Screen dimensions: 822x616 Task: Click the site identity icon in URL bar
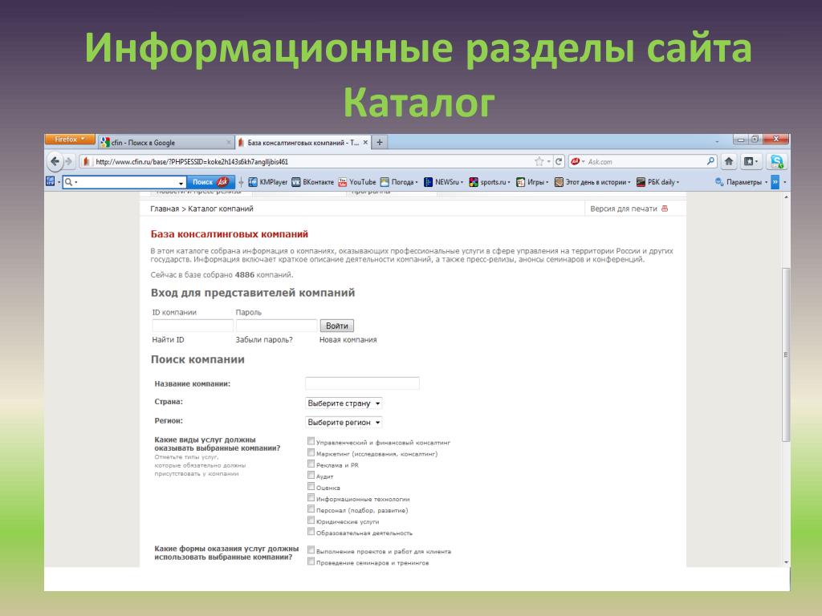(x=86, y=161)
